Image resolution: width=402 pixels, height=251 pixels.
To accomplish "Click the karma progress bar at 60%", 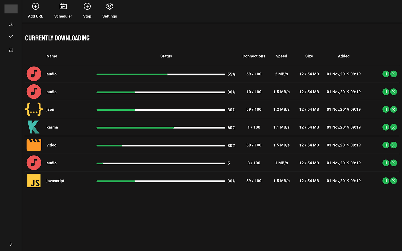I will point(161,128).
